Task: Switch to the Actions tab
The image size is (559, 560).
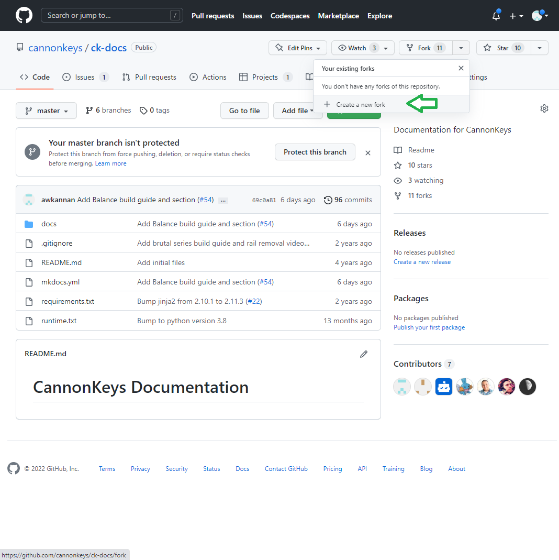Action: point(208,77)
